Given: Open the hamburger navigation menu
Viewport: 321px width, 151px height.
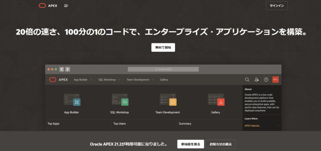Looking at the screenshot, I should pyautogui.click(x=66, y=6).
